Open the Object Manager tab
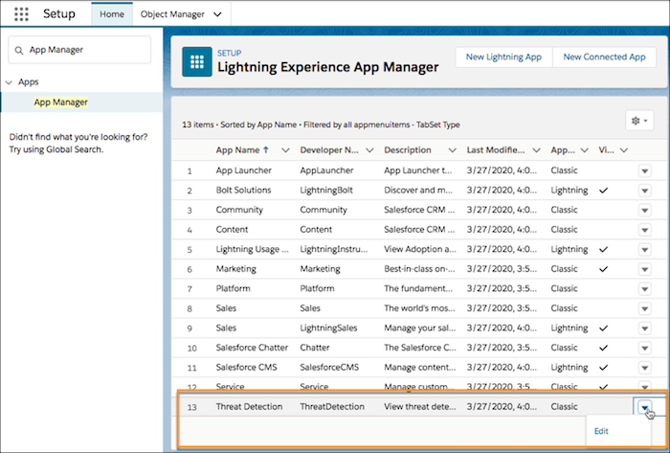Image resolution: width=670 pixels, height=453 pixels. [x=172, y=14]
